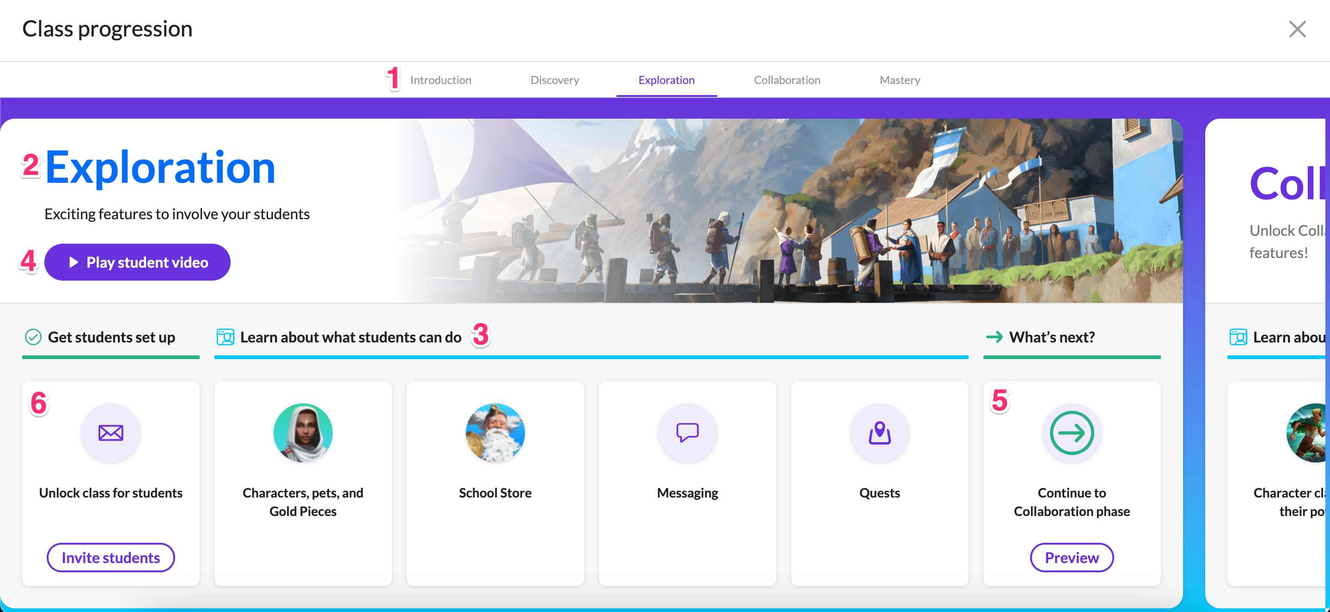Go to the Collaboration tab
This screenshot has width=1330, height=612.
[x=787, y=80]
